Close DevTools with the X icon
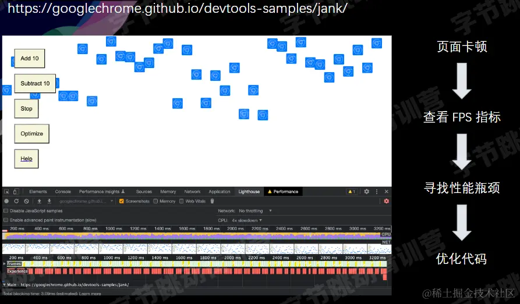This screenshot has height=304, width=520. click(x=386, y=191)
